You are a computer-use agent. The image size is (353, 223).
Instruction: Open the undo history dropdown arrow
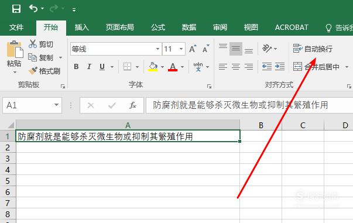click(43, 9)
